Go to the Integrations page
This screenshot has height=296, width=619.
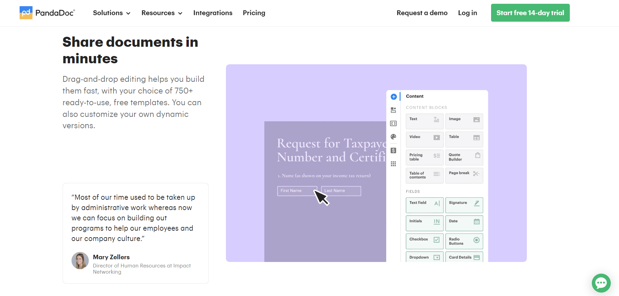213,13
